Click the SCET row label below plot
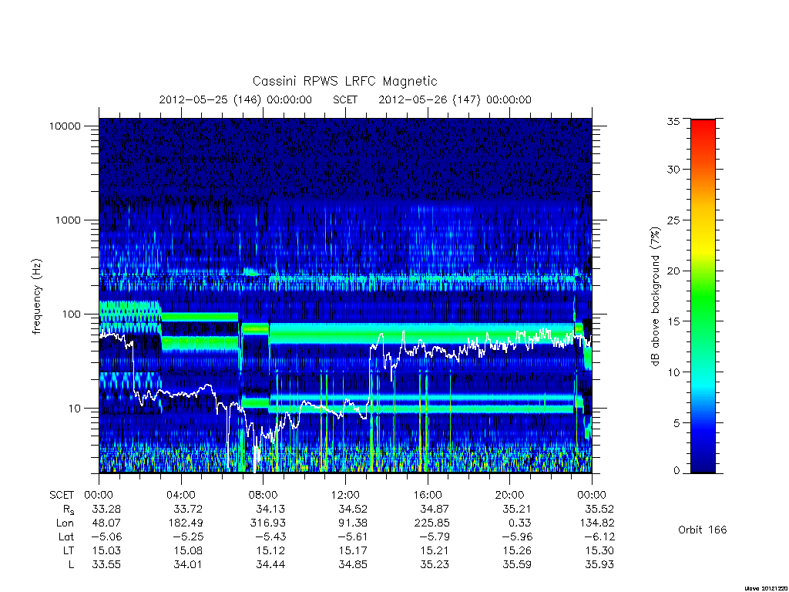The height and width of the screenshot is (592, 789). [x=62, y=496]
